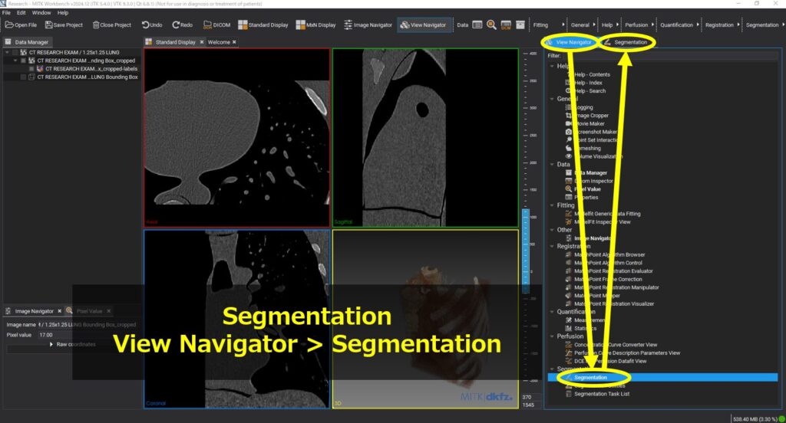The width and height of the screenshot is (786, 423).
Task: Undo the last action
Action: (x=152, y=25)
